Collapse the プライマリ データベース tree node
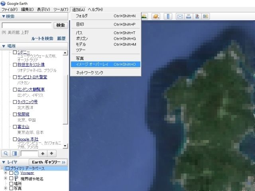The width and height of the screenshot is (255, 191). 2,168
